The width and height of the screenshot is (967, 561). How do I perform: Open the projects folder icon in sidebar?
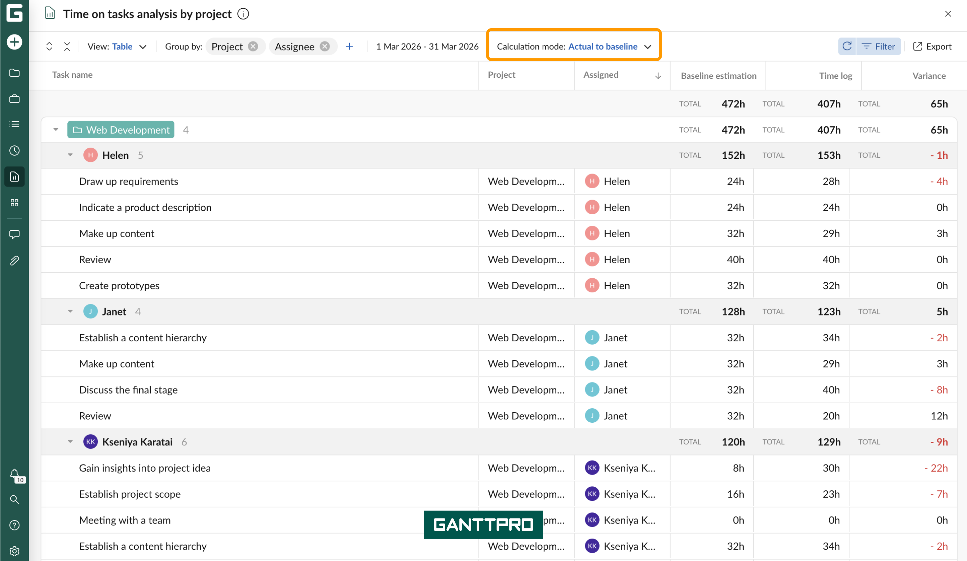pos(14,73)
